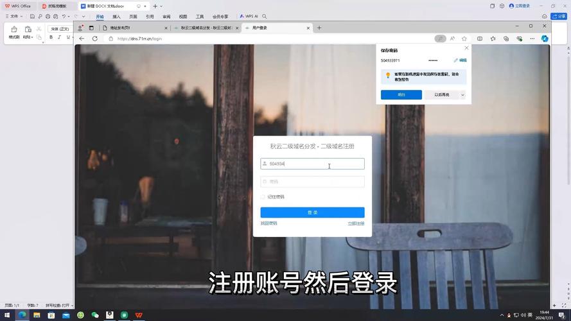Screen dimensions: 571x321
Task: Open the Edge split screen icon
Action: pyautogui.click(x=480, y=39)
